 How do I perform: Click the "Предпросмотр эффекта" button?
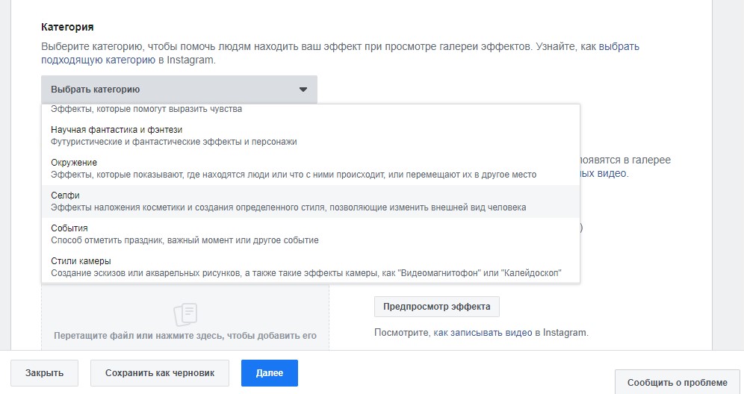click(x=436, y=307)
